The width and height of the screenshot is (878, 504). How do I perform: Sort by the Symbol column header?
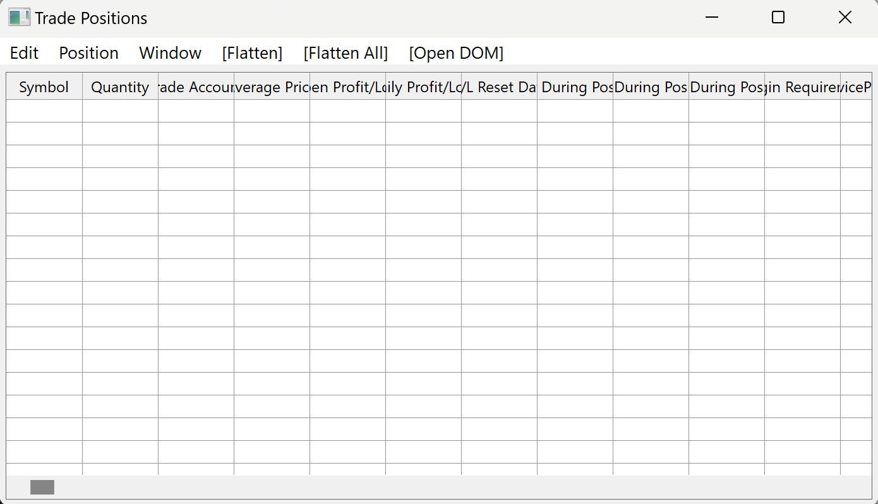click(44, 87)
